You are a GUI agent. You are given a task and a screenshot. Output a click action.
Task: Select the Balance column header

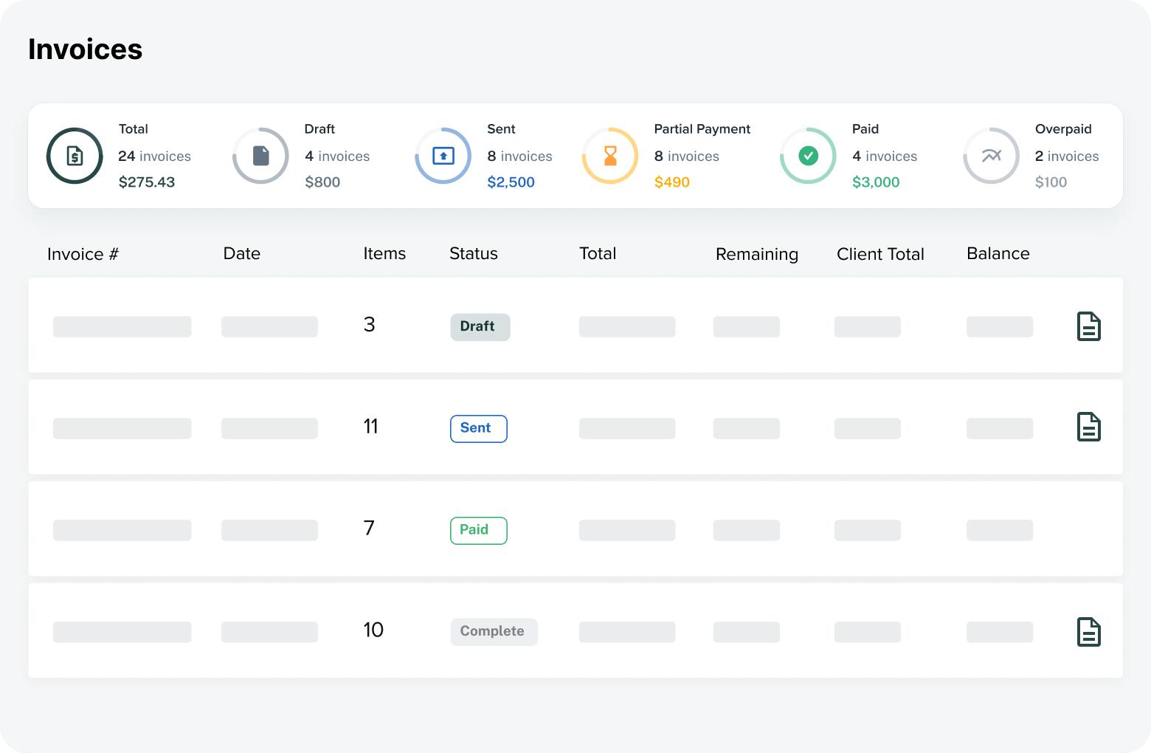click(x=998, y=254)
